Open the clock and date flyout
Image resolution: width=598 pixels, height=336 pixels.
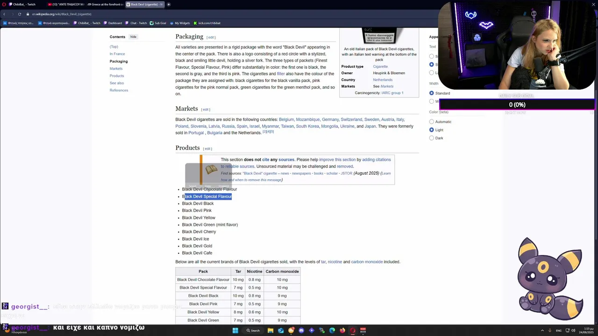point(586,330)
